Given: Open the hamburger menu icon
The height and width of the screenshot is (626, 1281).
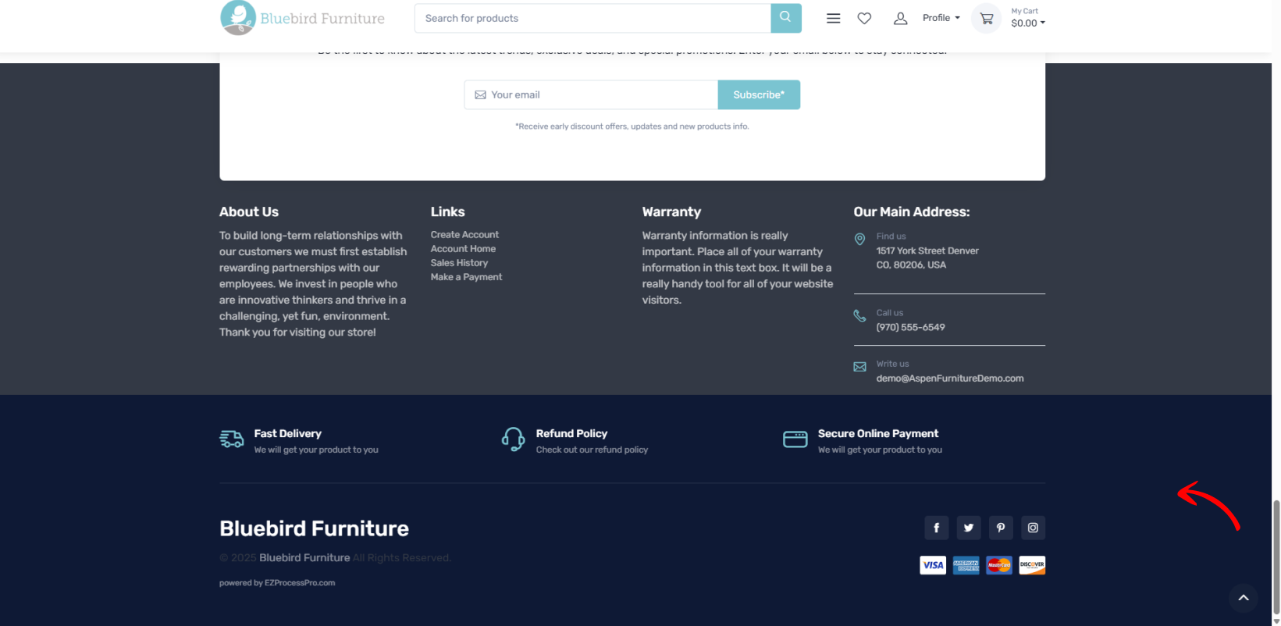Looking at the screenshot, I should coord(834,18).
